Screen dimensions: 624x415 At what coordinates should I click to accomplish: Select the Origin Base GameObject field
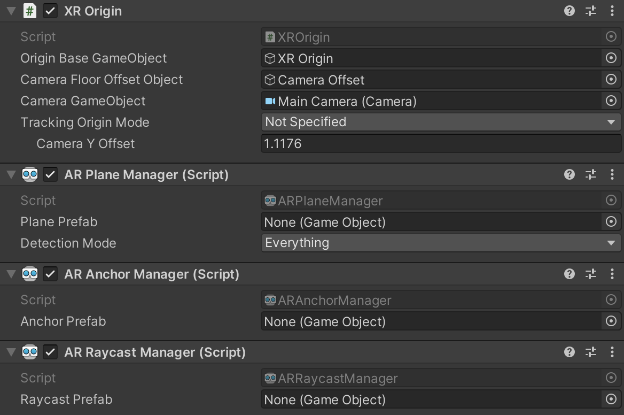(427, 58)
